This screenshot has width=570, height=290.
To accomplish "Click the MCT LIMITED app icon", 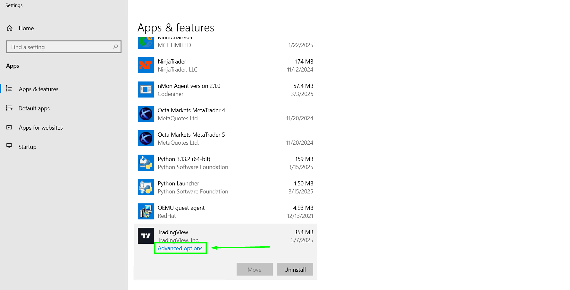I will (146, 43).
